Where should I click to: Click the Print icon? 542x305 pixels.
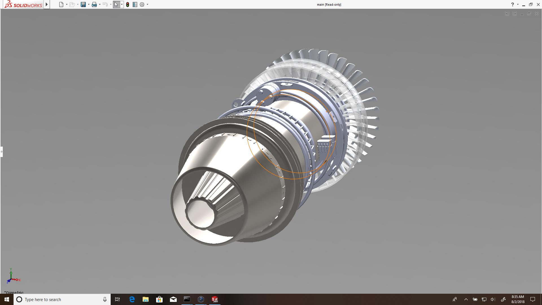tap(94, 5)
